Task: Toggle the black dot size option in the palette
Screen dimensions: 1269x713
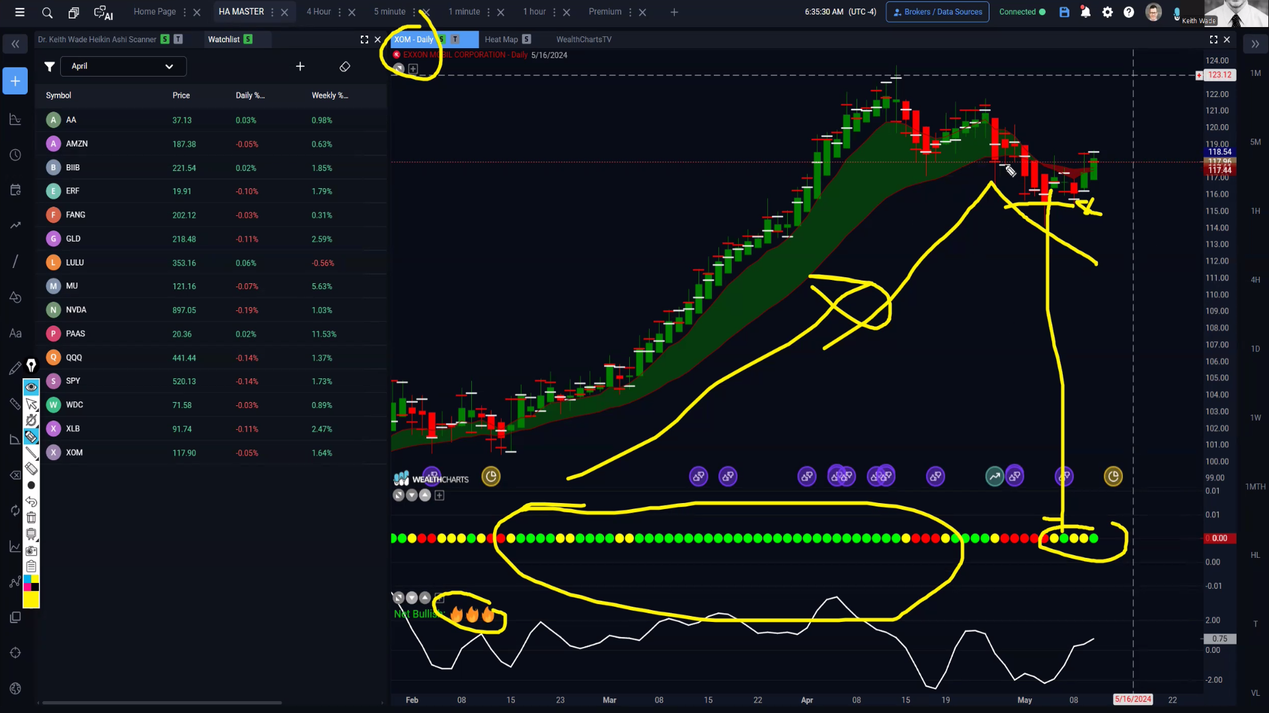Action: pos(31,485)
